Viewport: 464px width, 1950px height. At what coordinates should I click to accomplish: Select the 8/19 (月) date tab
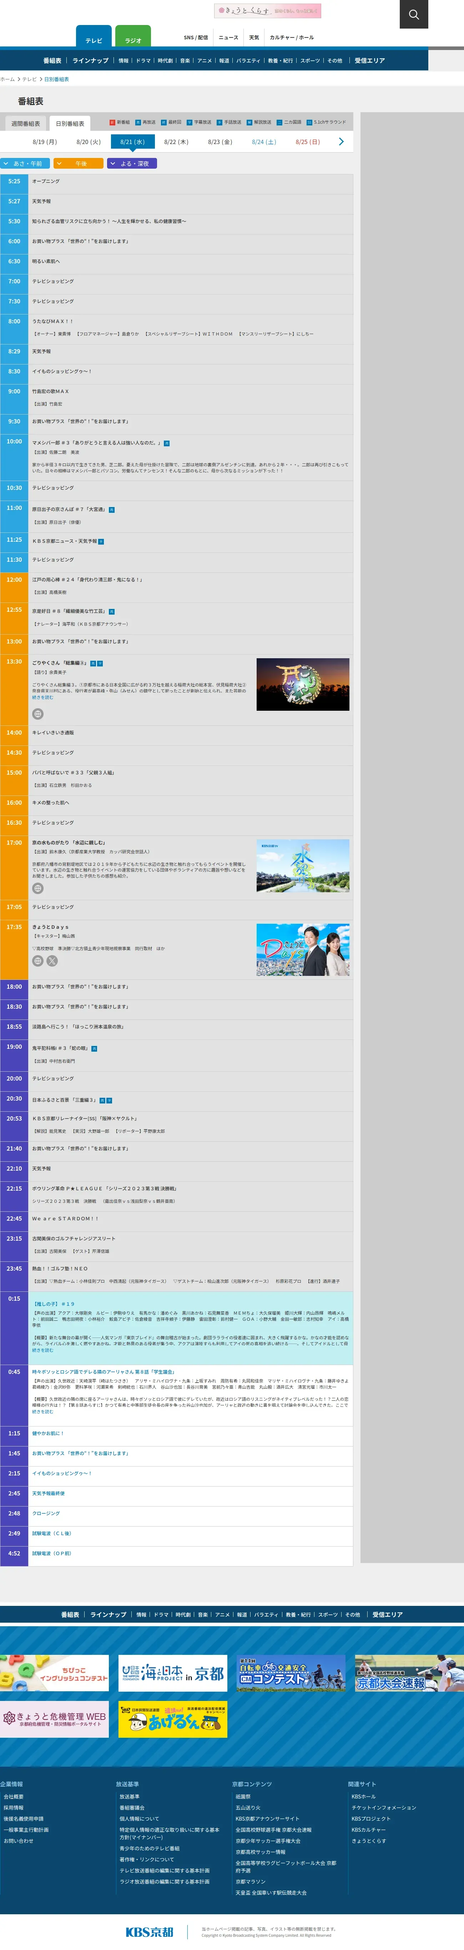pos(45,142)
